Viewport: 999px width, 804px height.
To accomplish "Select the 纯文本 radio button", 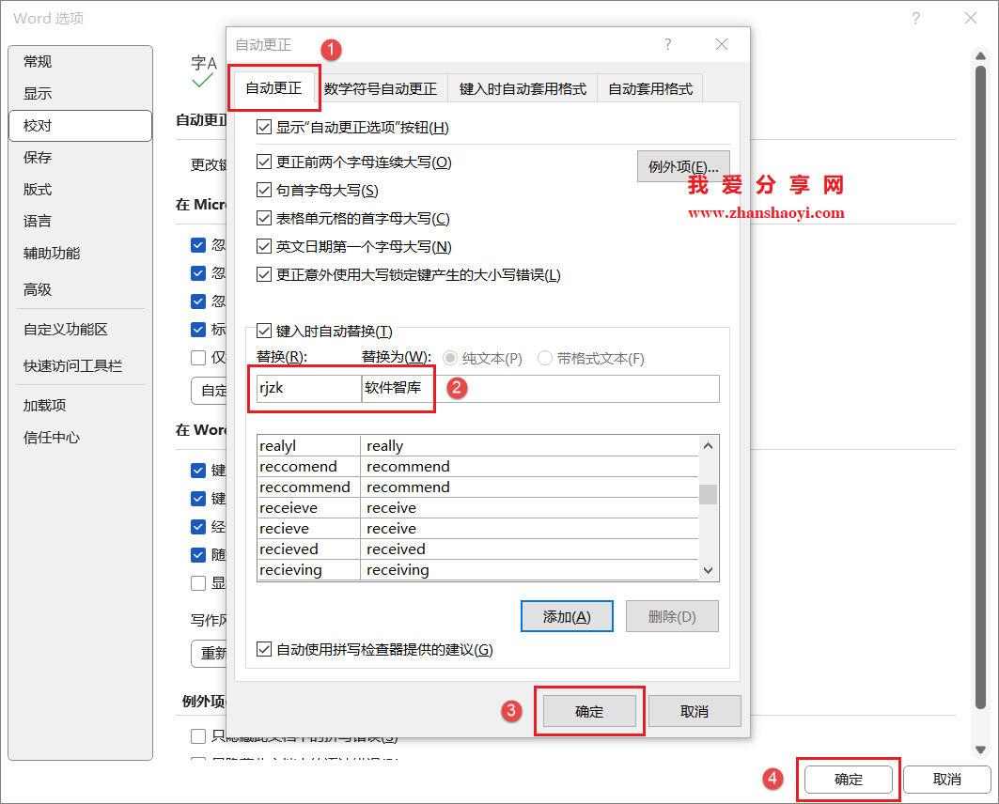I will coord(450,359).
